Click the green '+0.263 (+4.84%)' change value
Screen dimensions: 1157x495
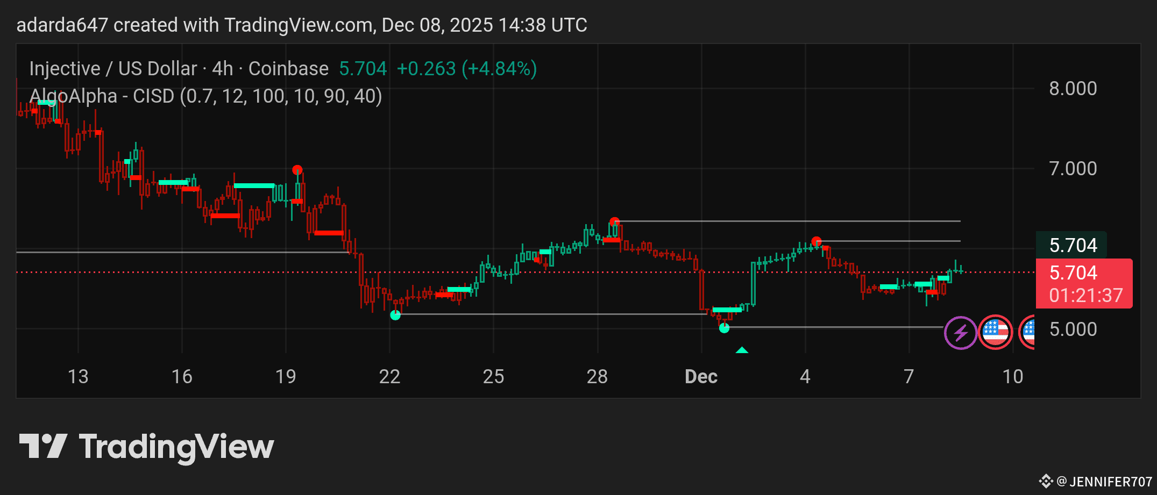click(467, 69)
